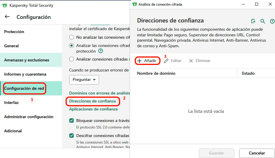Click the Kaspersky Total Security logo icon
Viewport: 275px width, 158px height.
[5, 5]
